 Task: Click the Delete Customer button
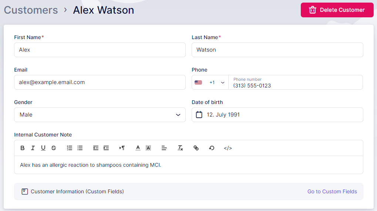[x=337, y=10]
